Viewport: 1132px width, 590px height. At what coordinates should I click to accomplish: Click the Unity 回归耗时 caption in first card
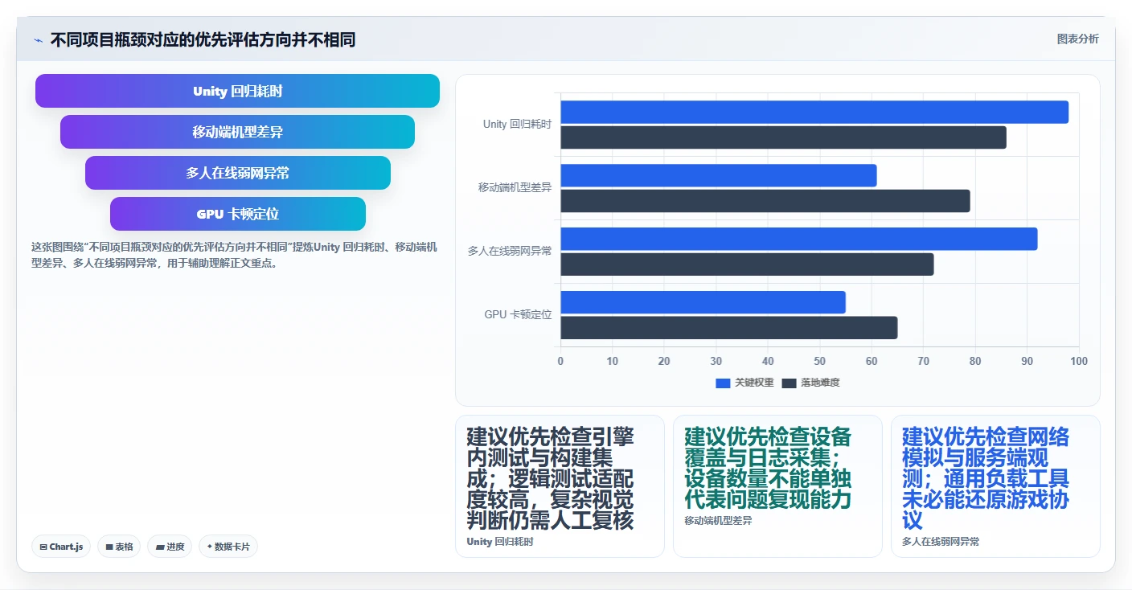tap(499, 542)
